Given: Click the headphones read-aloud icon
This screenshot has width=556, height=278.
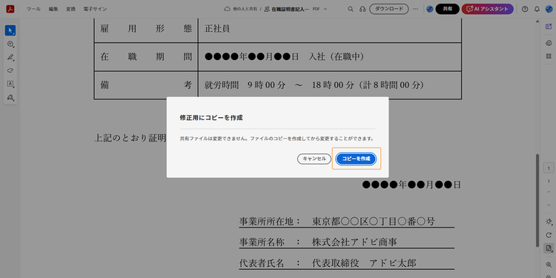Looking at the screenshot, I should pos(363,9).
